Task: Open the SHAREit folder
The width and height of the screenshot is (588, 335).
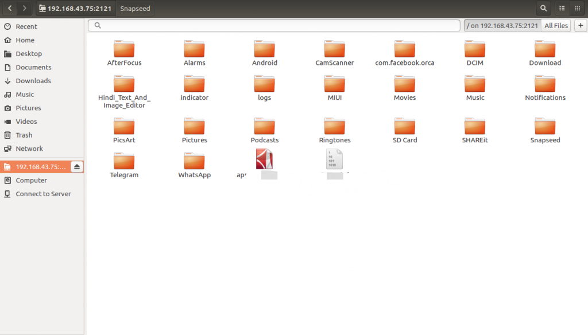Action: pos(475,130)
